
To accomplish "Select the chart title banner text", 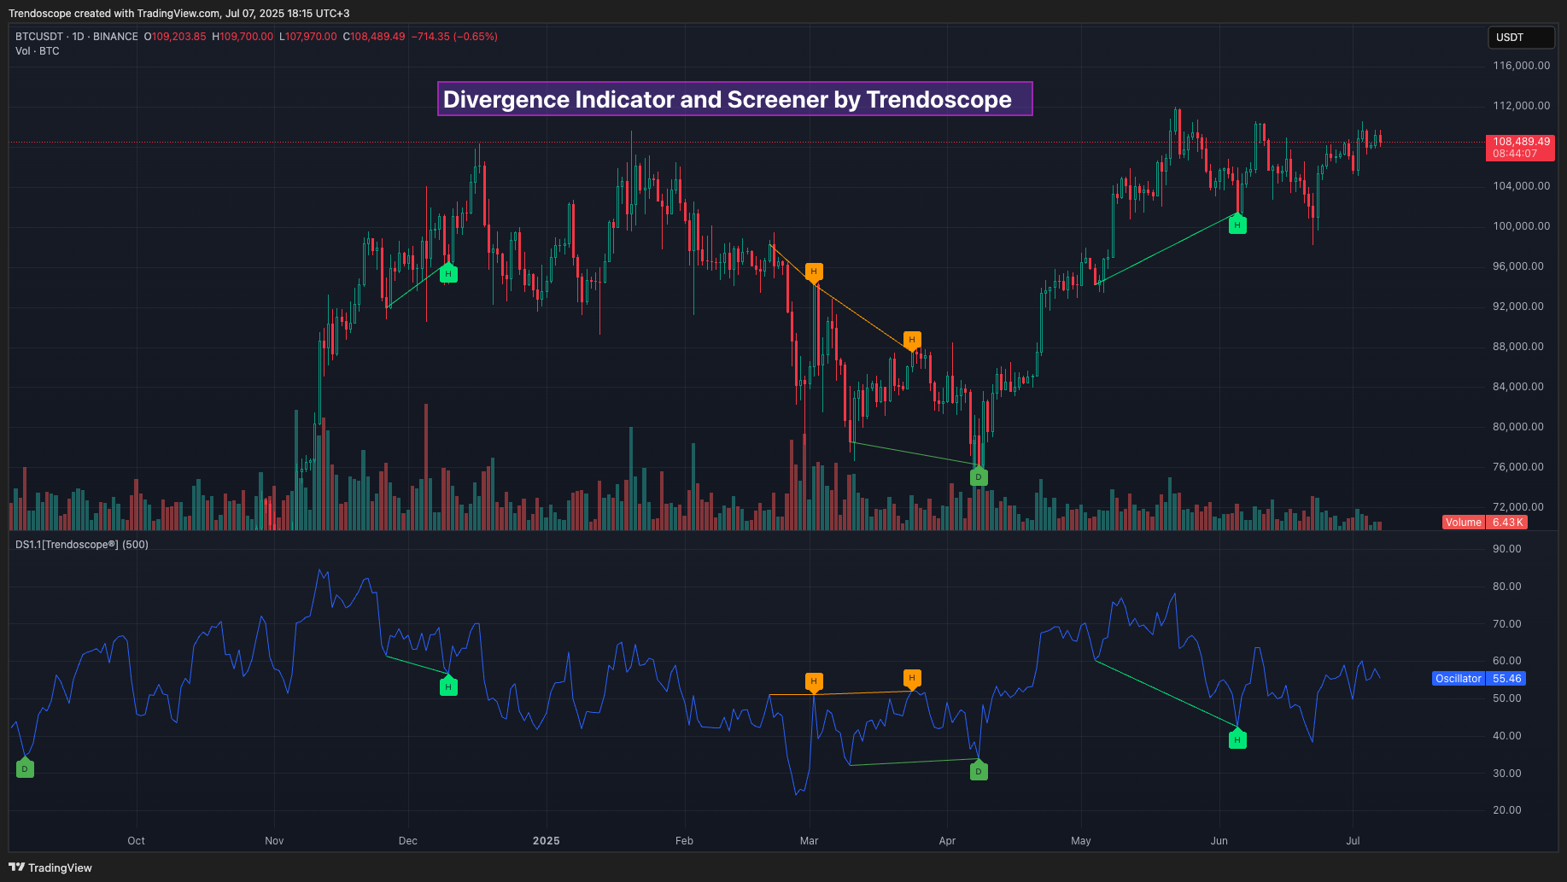I will [x=734, y=99].
